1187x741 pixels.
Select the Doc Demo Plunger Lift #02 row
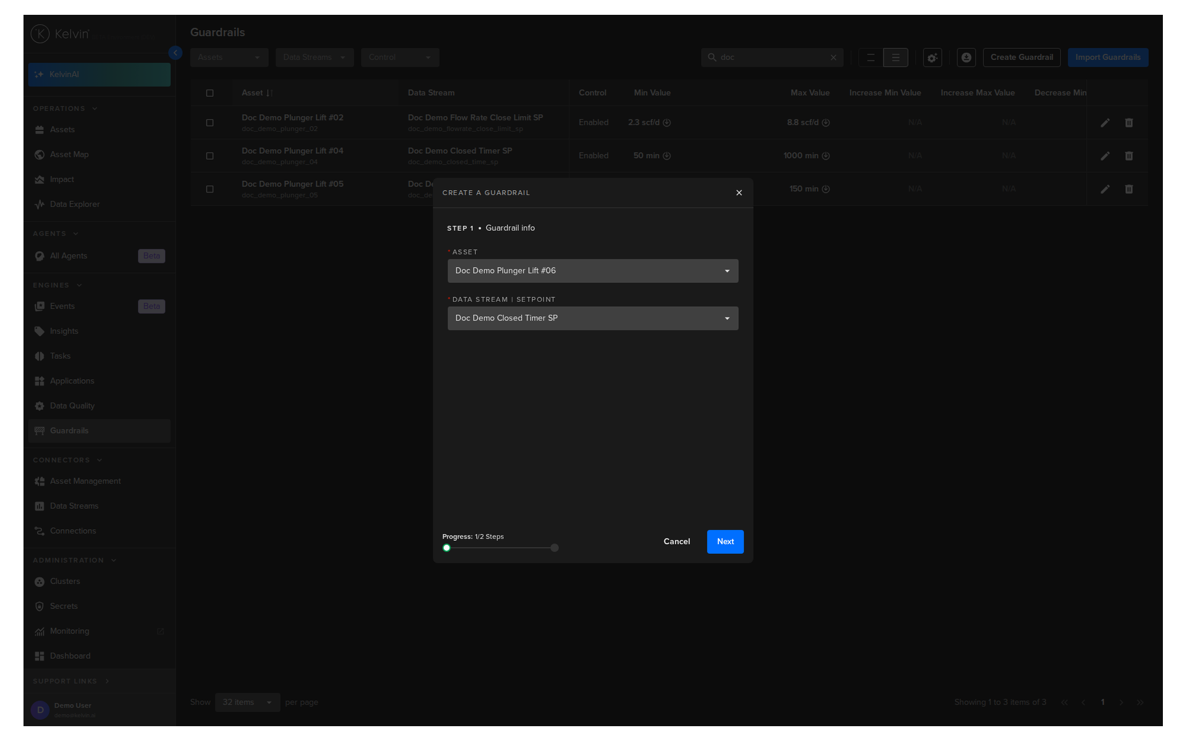pyautogui.click(x=210, y=123)
